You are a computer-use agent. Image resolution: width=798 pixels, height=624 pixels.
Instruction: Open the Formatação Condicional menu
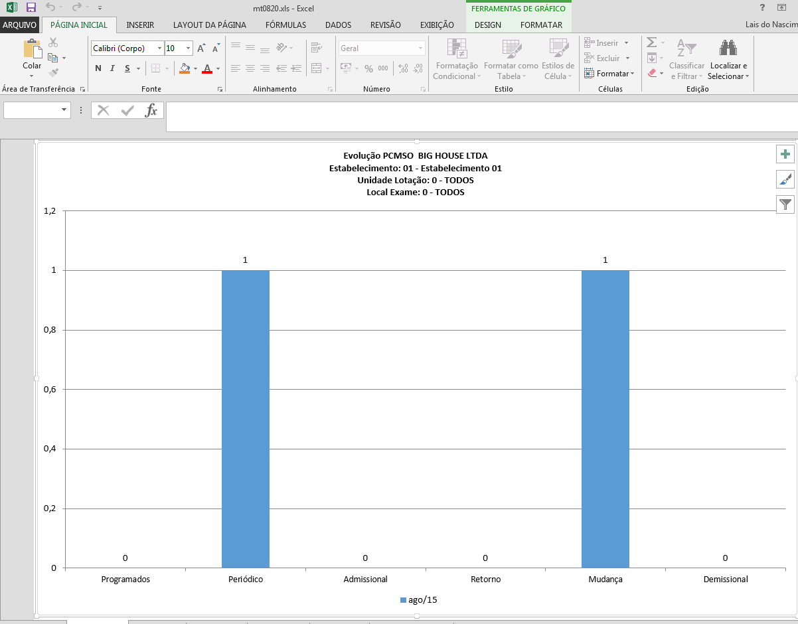(x=455, y=58)
